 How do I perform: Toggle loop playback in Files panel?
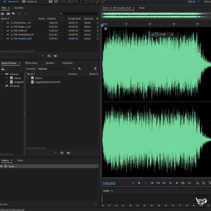click(49, 56)
